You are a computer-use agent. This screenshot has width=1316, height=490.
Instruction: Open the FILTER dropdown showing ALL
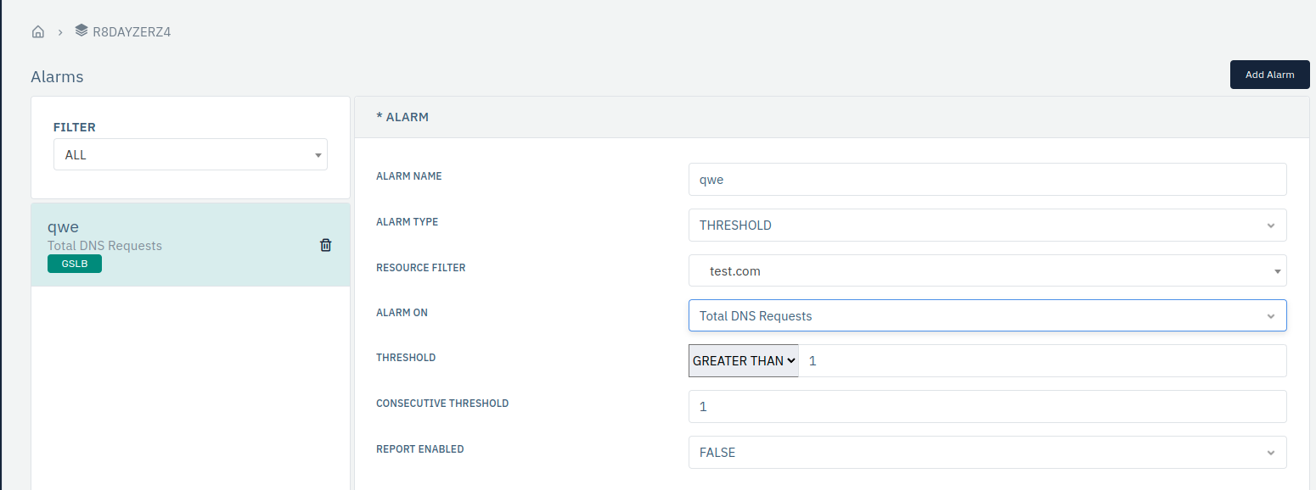click(x=190, y=155)
